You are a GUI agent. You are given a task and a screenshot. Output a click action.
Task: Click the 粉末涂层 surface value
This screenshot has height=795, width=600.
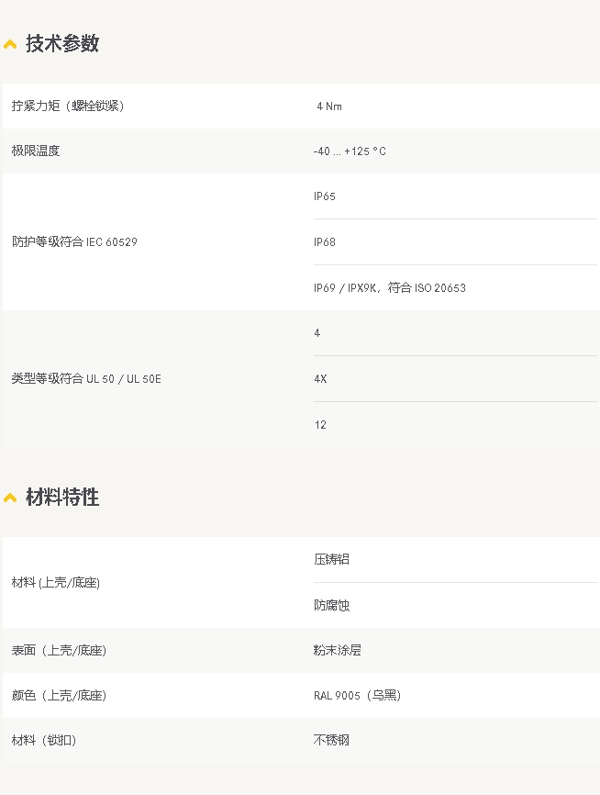click(338, 651)
